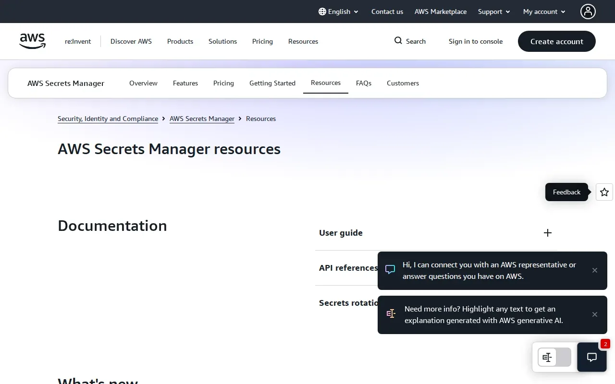
Task: Open the Products menu
Action: 180,41
